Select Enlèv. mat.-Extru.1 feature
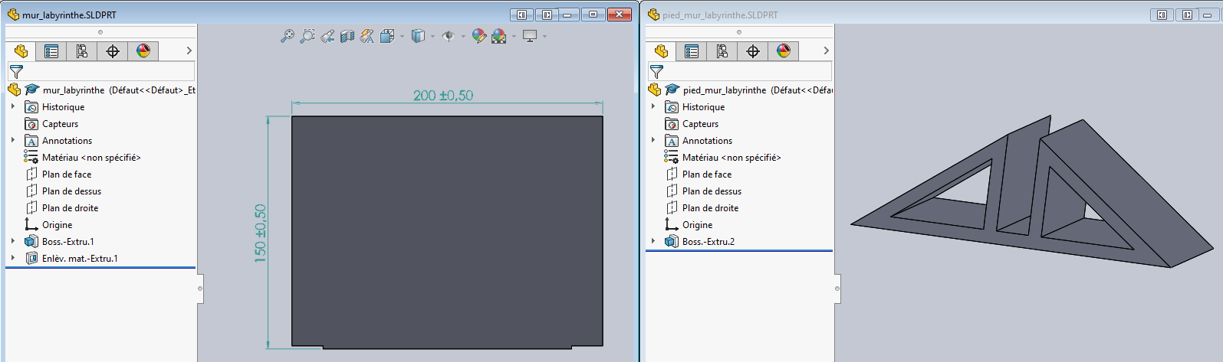 pyautogui.click(x=80, y=259)
